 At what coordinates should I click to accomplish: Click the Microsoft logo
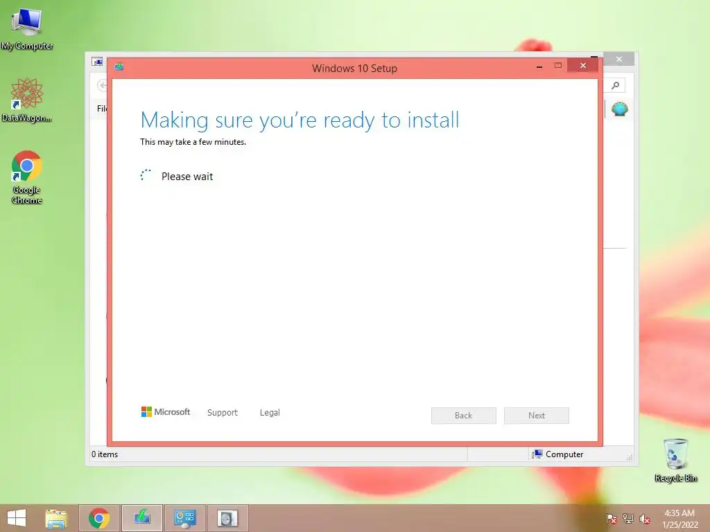tap(166, 411)
